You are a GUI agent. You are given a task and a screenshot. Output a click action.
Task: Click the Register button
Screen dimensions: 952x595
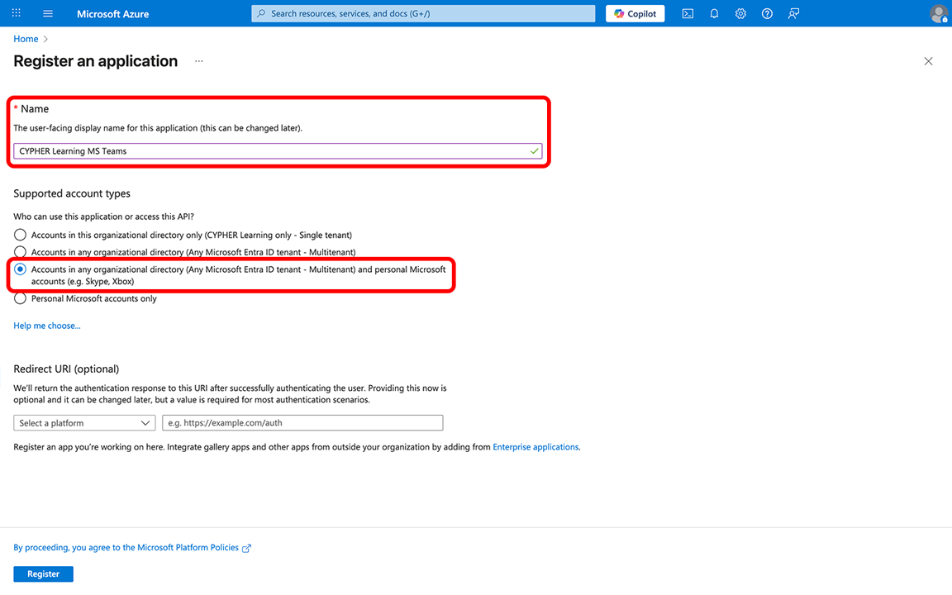coord(43,574)
